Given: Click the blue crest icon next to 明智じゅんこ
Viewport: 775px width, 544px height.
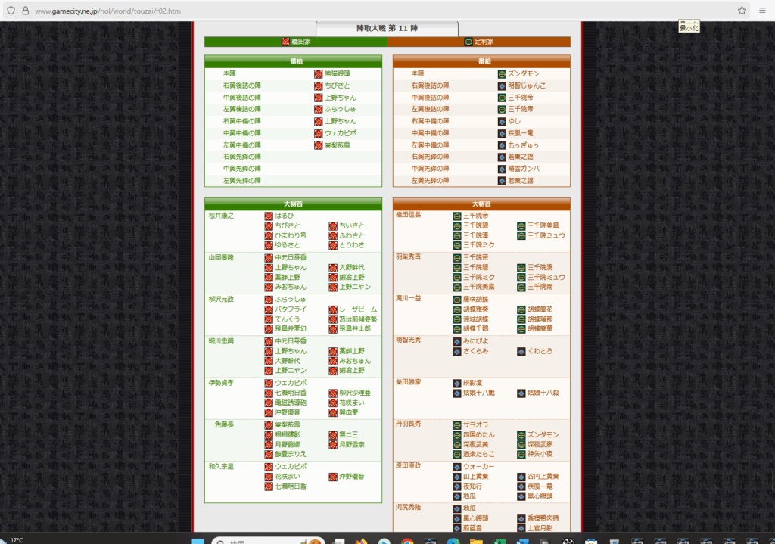Looking at the screenshot, I should (x=502, y=85).
